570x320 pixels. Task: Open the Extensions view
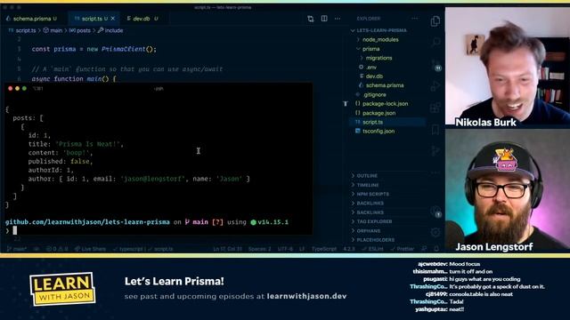point(436,108)
